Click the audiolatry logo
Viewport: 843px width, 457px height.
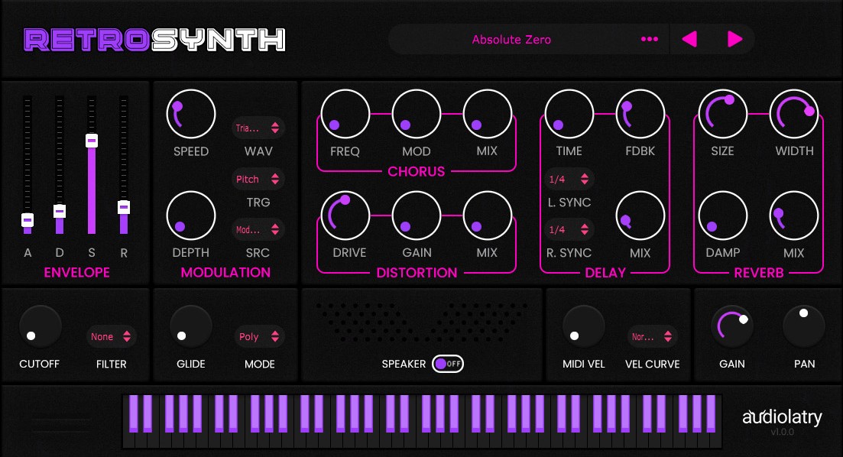(783, 417)
